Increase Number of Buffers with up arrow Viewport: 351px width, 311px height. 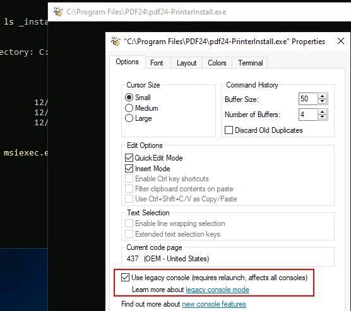coord(323,112)
